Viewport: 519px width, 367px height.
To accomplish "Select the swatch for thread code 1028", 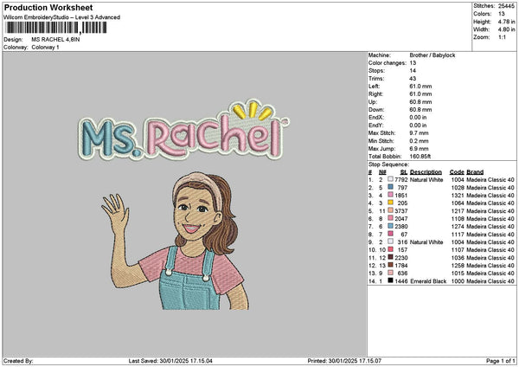I will coord(393,187).
